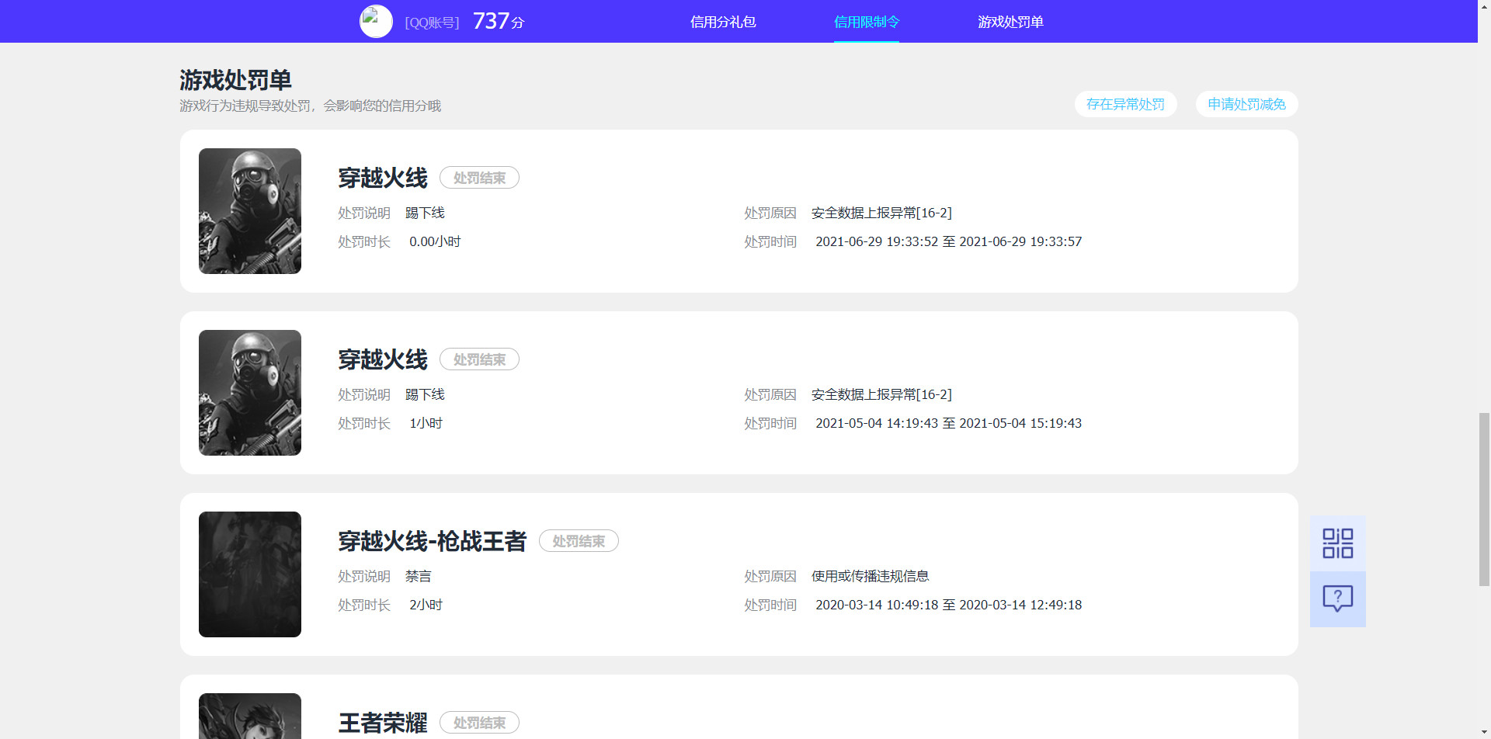The width and height of the screenshot is (1491, 739).
Task: Click 安全数据上报异常[16-2] in the 2021-05-04 card
Action: (881, 394)
